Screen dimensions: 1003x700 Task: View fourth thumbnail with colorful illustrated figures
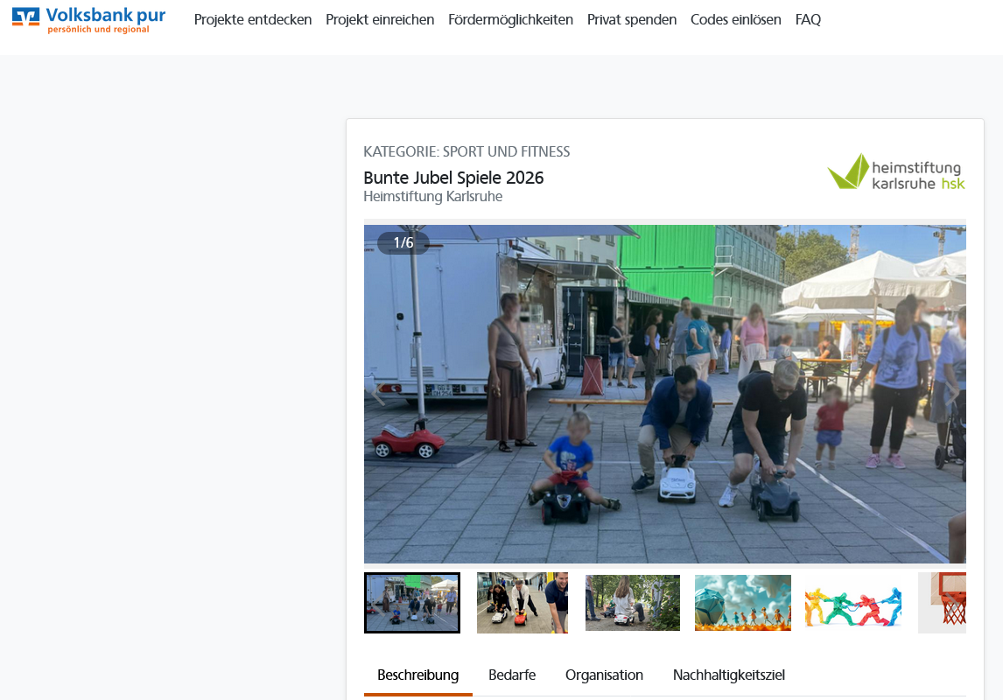[x=742, y=603]
